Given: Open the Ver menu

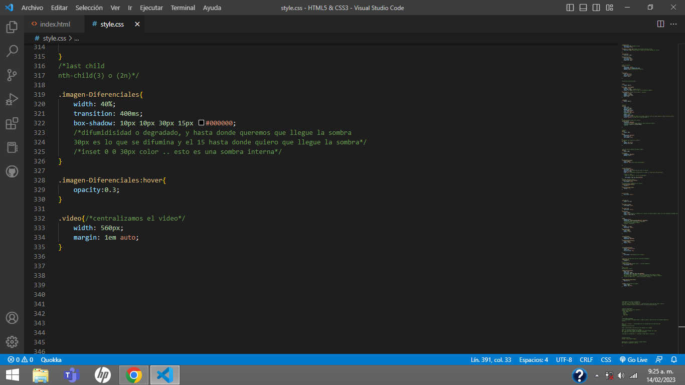Looking at the screenshot, I should [x=115, y=8].
